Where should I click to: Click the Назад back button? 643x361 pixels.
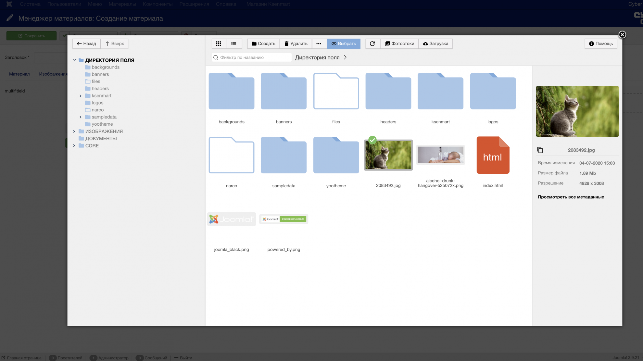click(86, 44)
